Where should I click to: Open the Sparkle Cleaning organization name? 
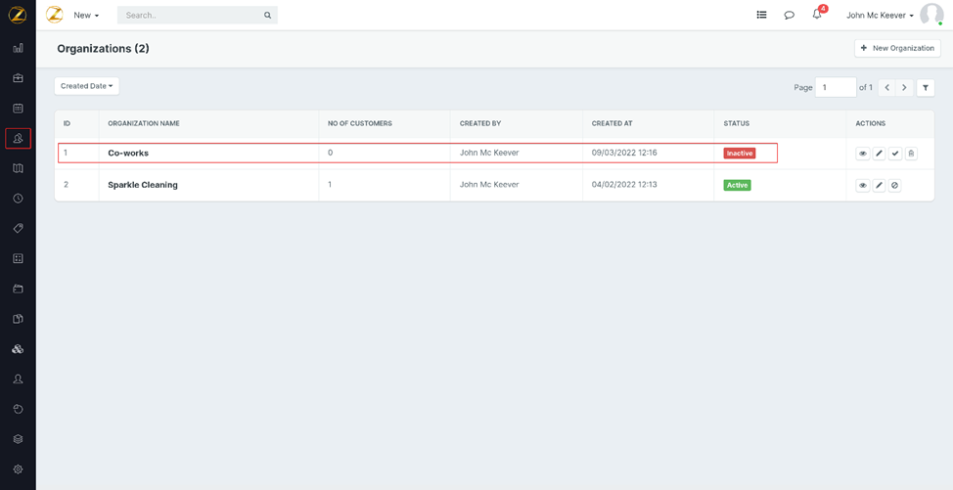click(x=143, y=185)
